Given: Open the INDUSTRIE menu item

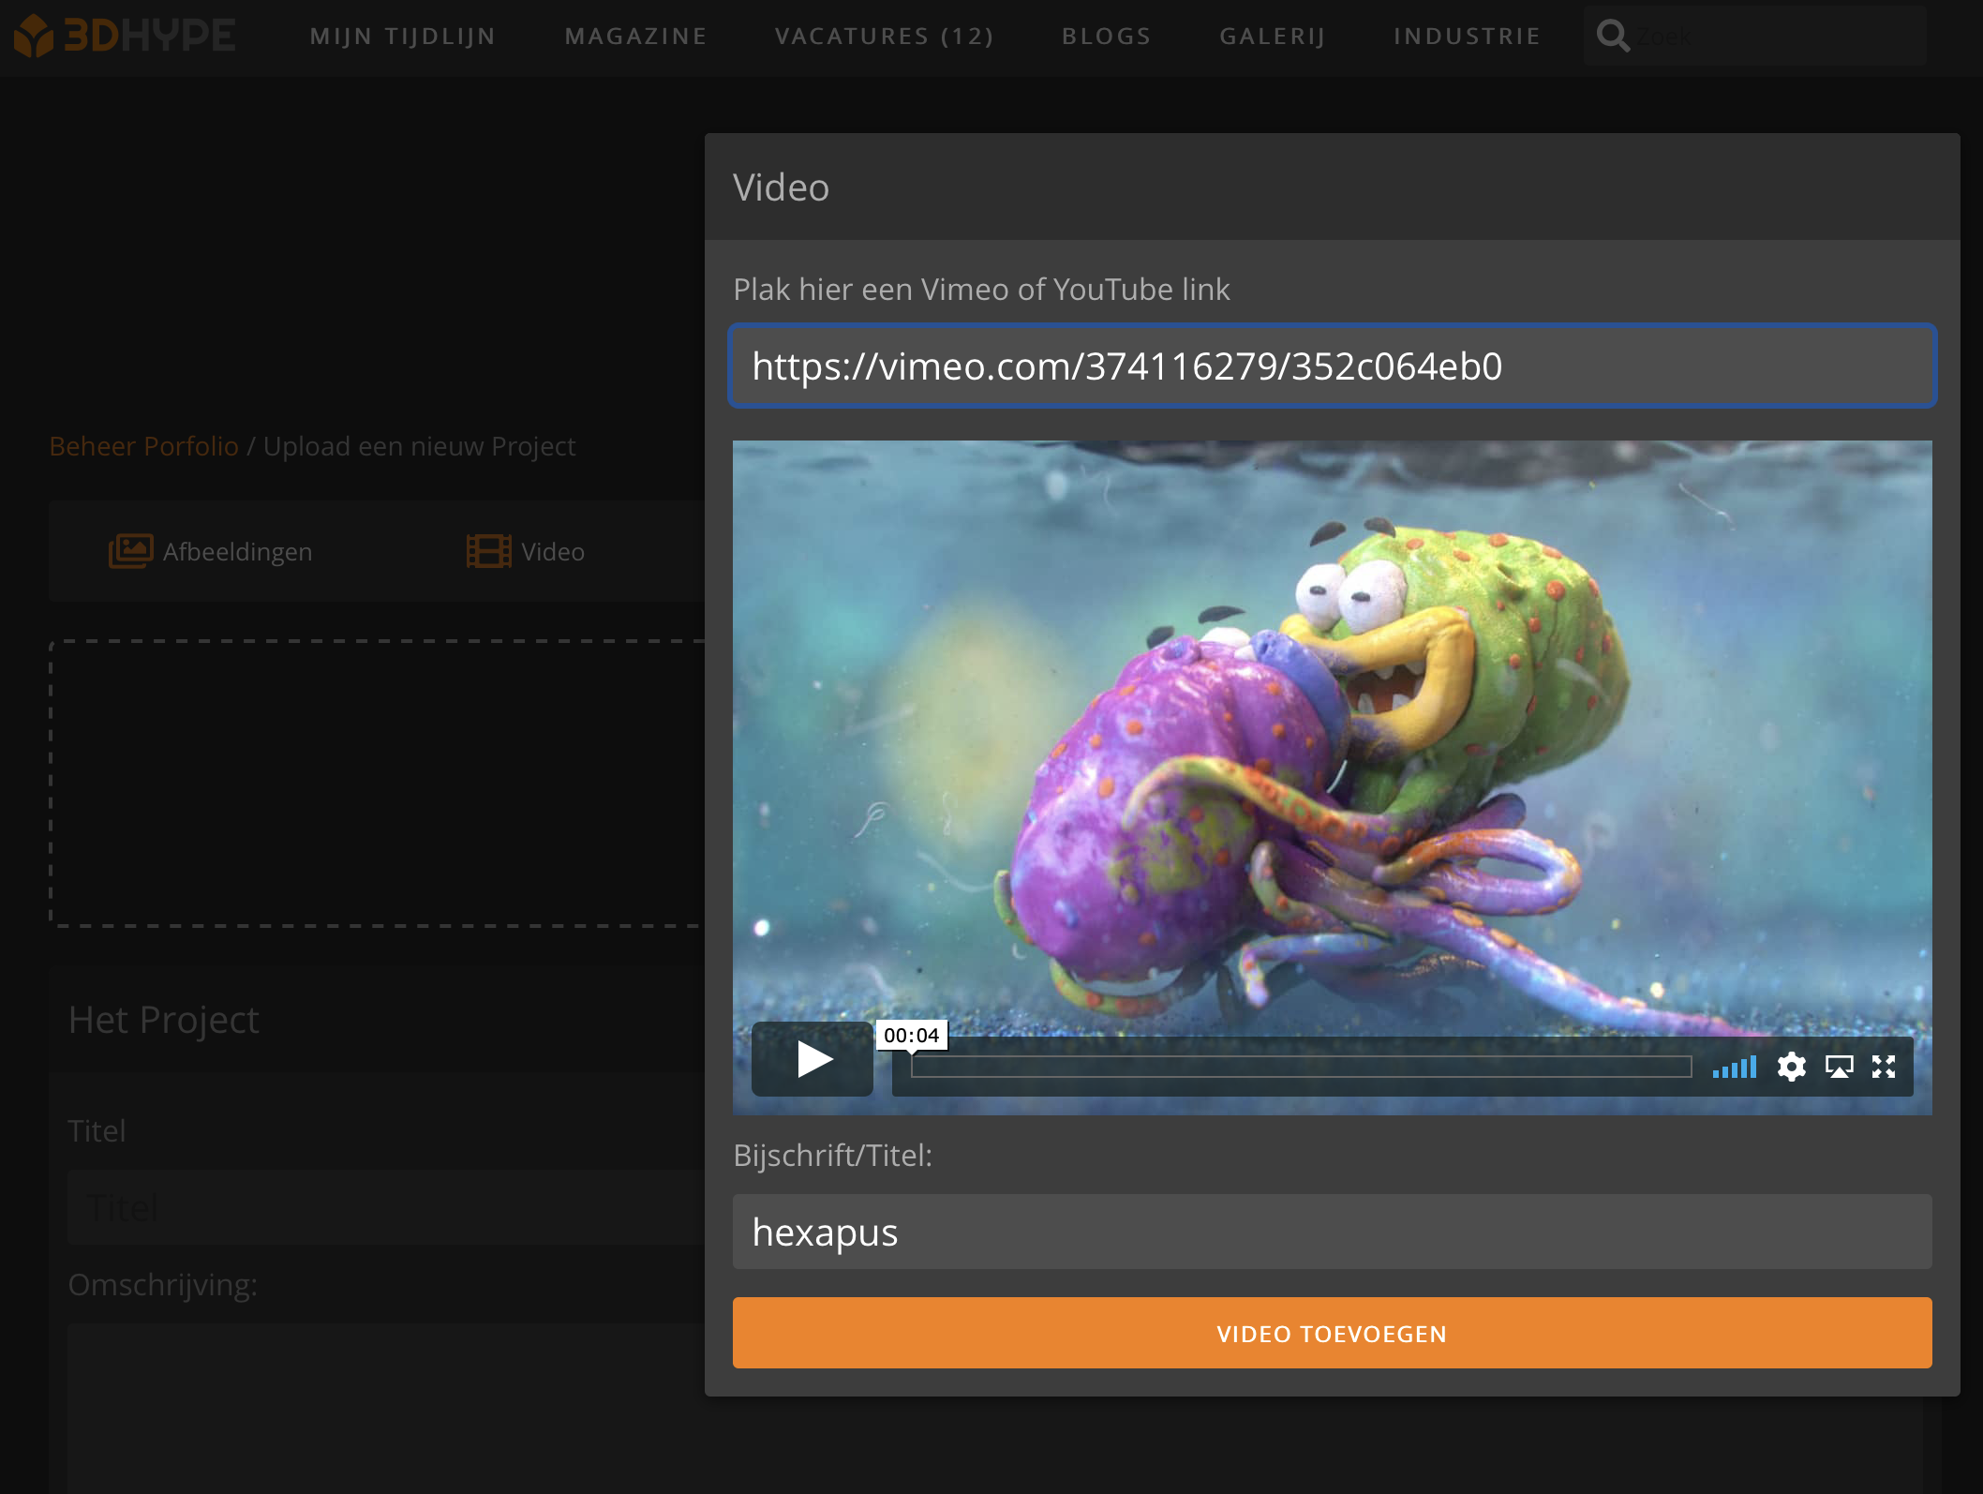Looking at the screenshot, I should [x=1467, y=37].
